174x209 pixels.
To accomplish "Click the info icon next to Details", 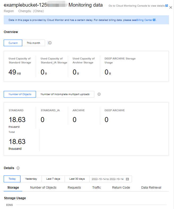I will tap(18, 168).
